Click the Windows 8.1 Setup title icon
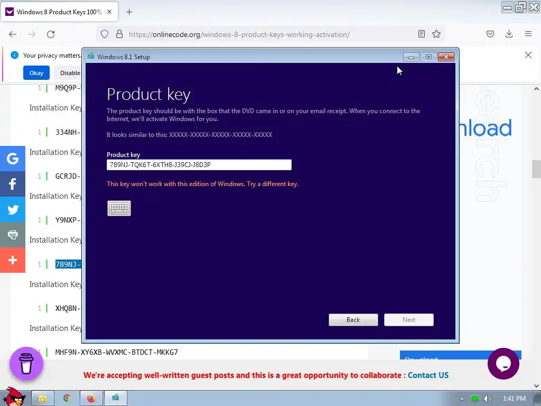 pos(91,56)
